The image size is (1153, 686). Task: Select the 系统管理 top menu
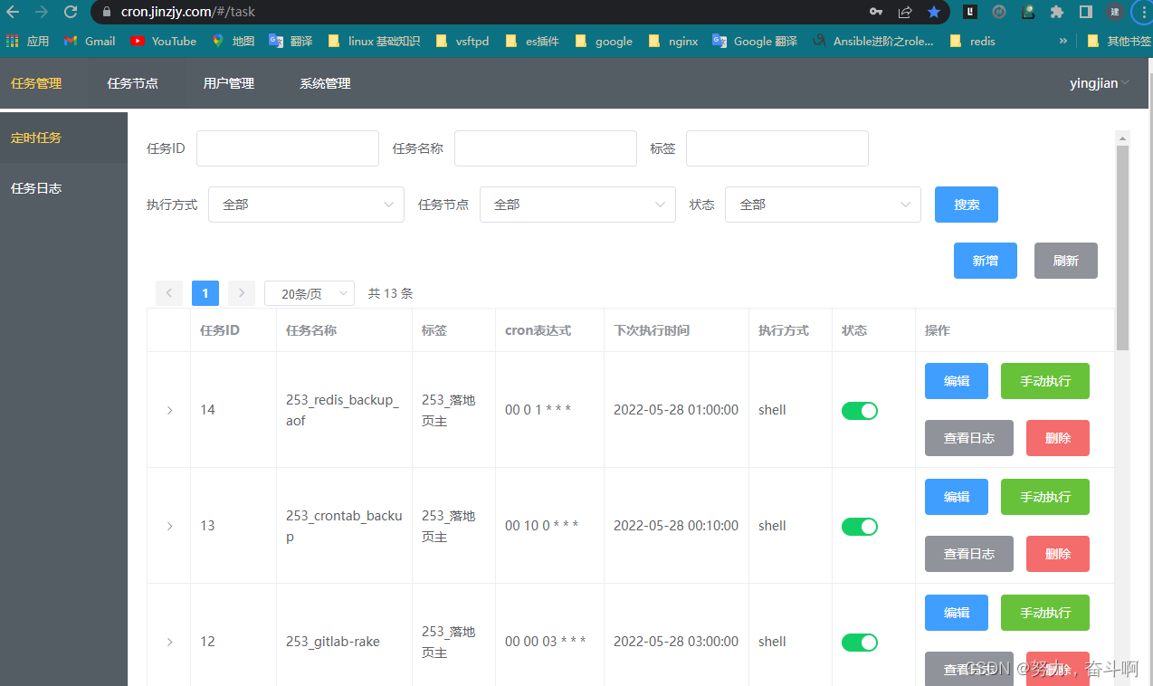click(325, 83)
